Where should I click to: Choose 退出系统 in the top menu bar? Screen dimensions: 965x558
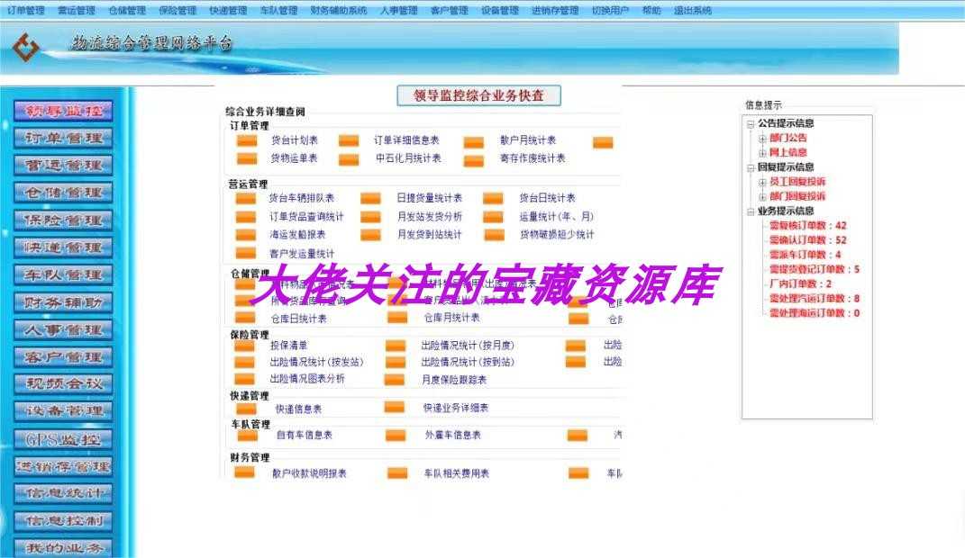coord(692,11)
